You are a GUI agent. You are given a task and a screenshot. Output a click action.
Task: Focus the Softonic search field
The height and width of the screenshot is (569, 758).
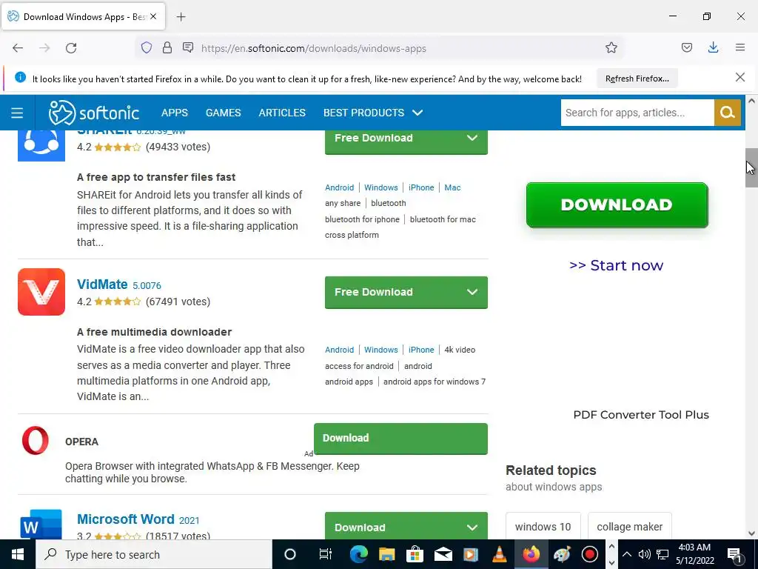pyautogui.click(x=637, y=113)
